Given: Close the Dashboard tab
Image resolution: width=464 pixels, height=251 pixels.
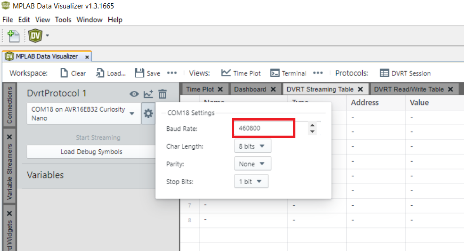Looking at the screenshot, I should [273, 89].
